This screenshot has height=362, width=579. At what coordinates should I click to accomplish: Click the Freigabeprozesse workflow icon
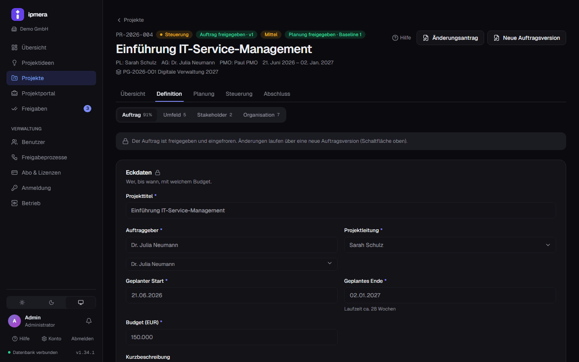(x=14, y=157)
